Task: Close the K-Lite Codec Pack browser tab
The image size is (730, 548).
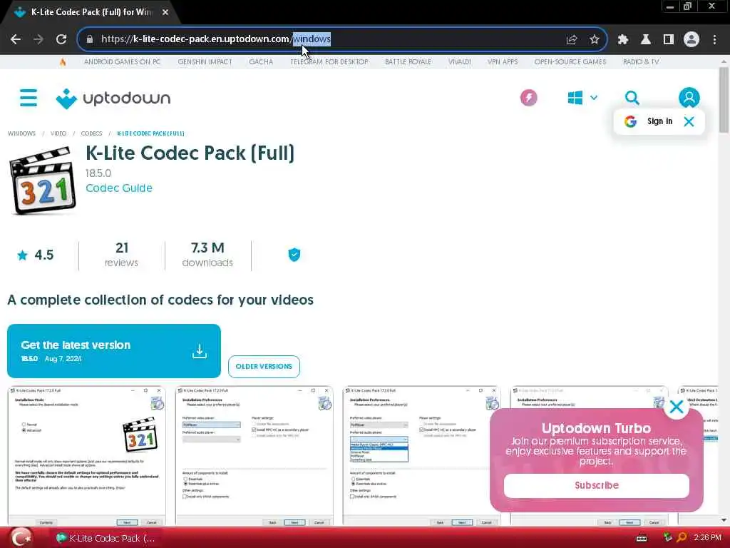Action: pyautogui.click(x=165, y=12)
